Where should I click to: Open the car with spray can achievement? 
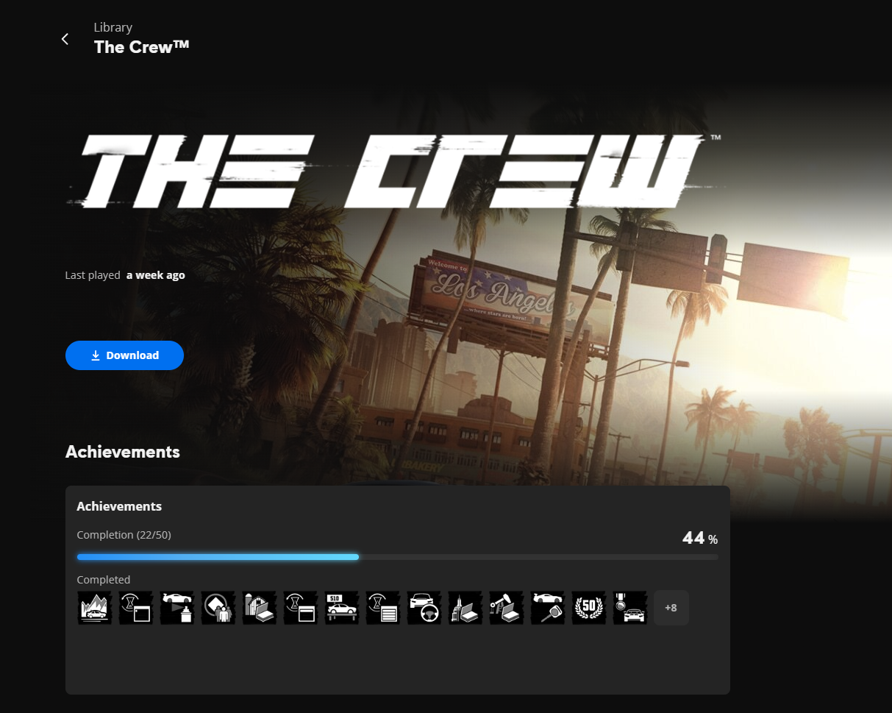pos(177,608)
